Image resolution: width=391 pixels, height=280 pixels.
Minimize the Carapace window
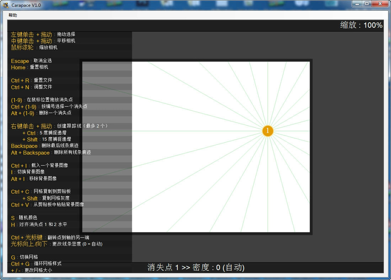pos(357,4)
